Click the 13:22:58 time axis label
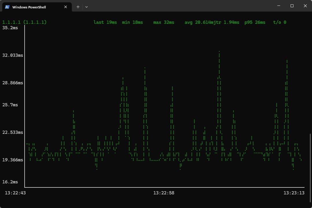Viewport: 312px width, 208px height. 164,193
